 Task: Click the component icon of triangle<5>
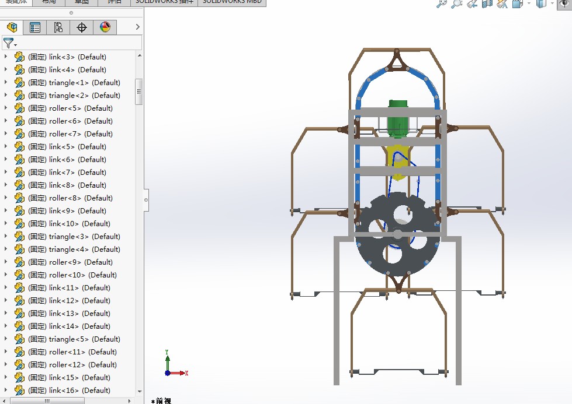[x=19, y=339]
